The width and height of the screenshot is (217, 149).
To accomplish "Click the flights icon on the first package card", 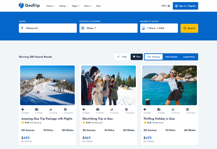I will [x=23, y=109].
